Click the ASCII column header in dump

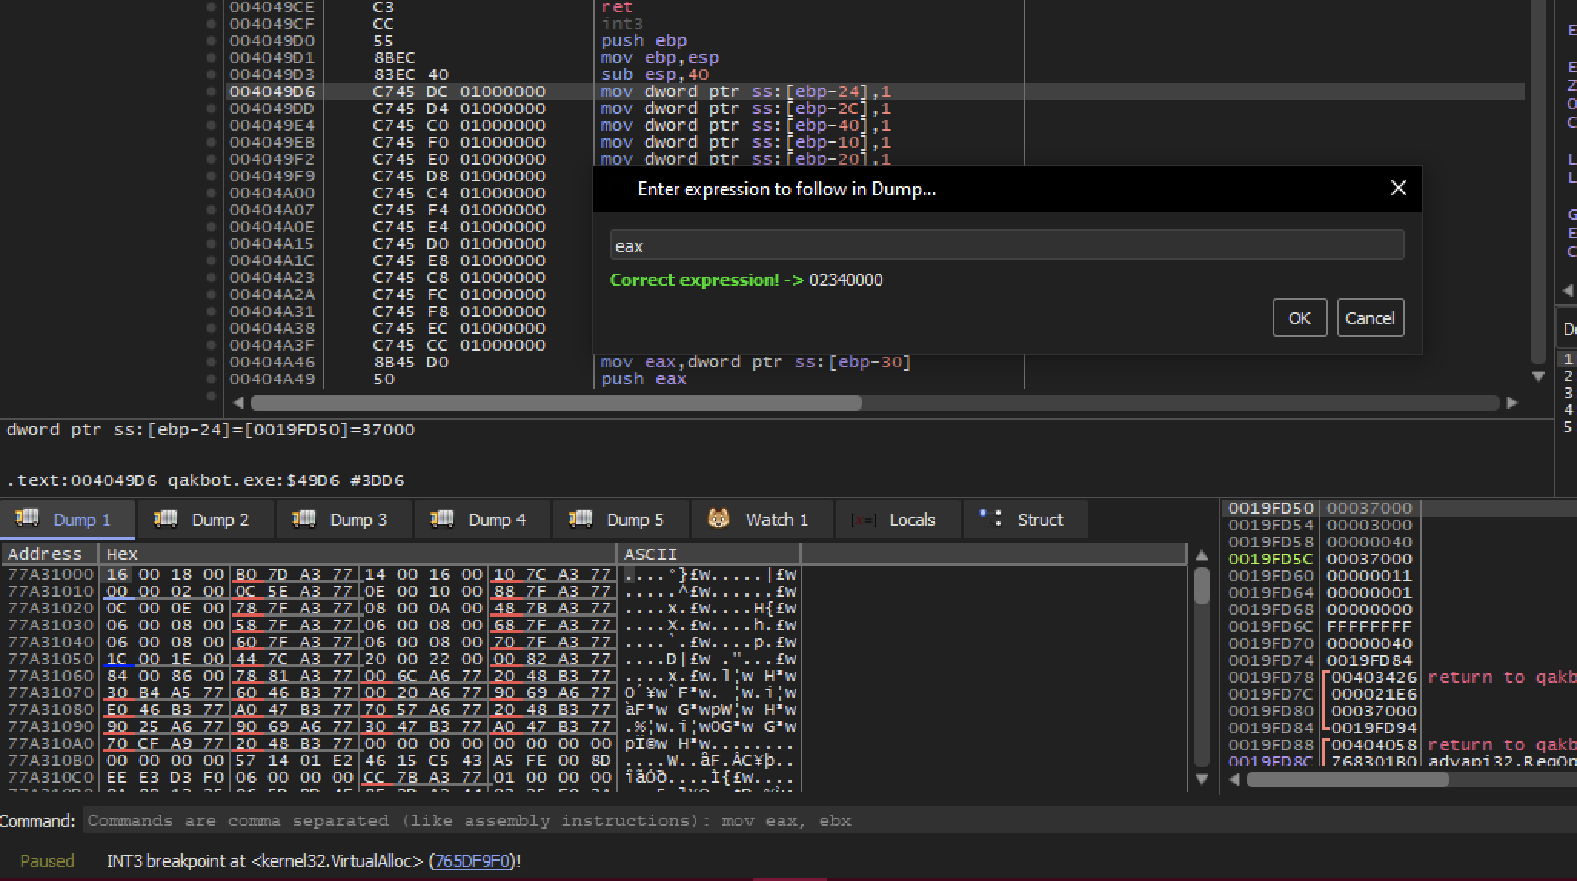[709, 554]
